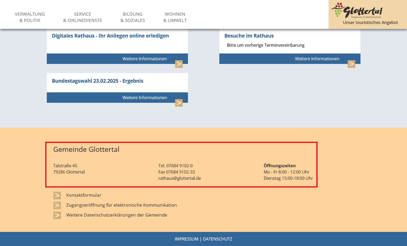
Task: Open Besuche im Rathaus headline
Action: tap(249, 36)
